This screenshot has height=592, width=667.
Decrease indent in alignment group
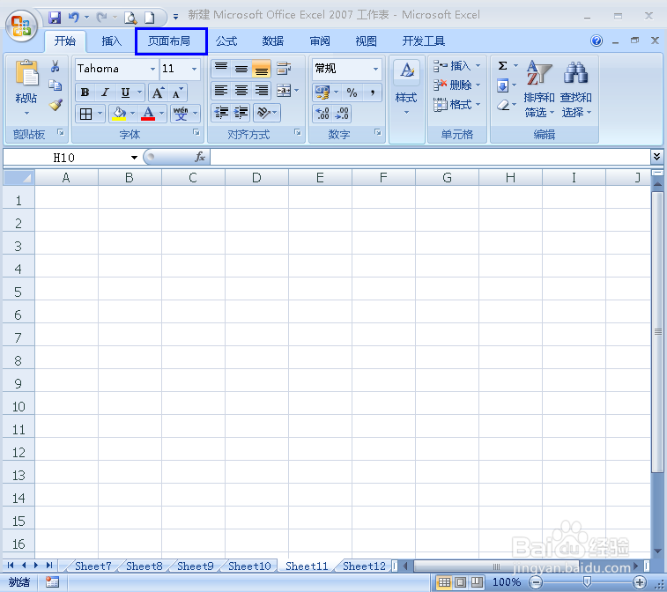(221, 112)
